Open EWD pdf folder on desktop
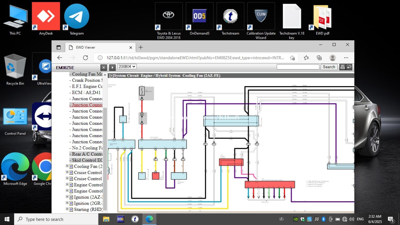Image resolution: width=400 pixels, height=225 pixels. [322, 19]
